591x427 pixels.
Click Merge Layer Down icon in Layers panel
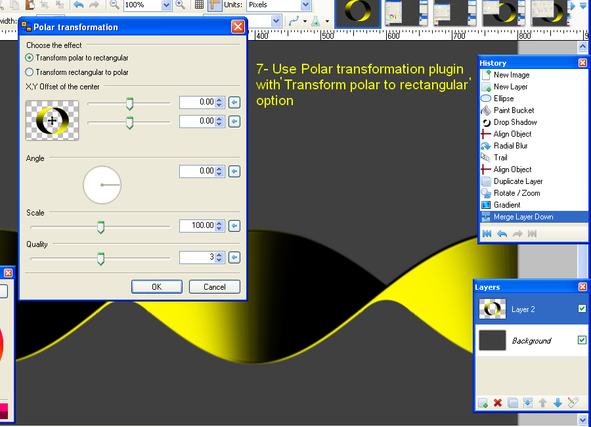click(528, 403)
